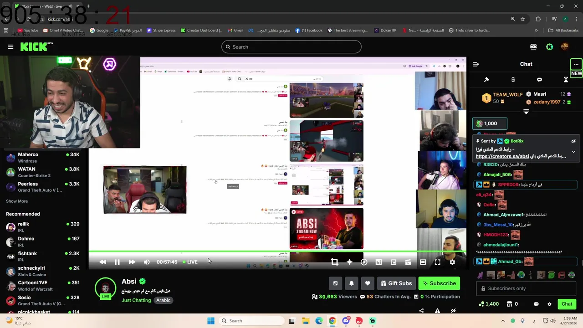Open the playback speed circular icon
This screenshot has width=583, height=328.
364,262
